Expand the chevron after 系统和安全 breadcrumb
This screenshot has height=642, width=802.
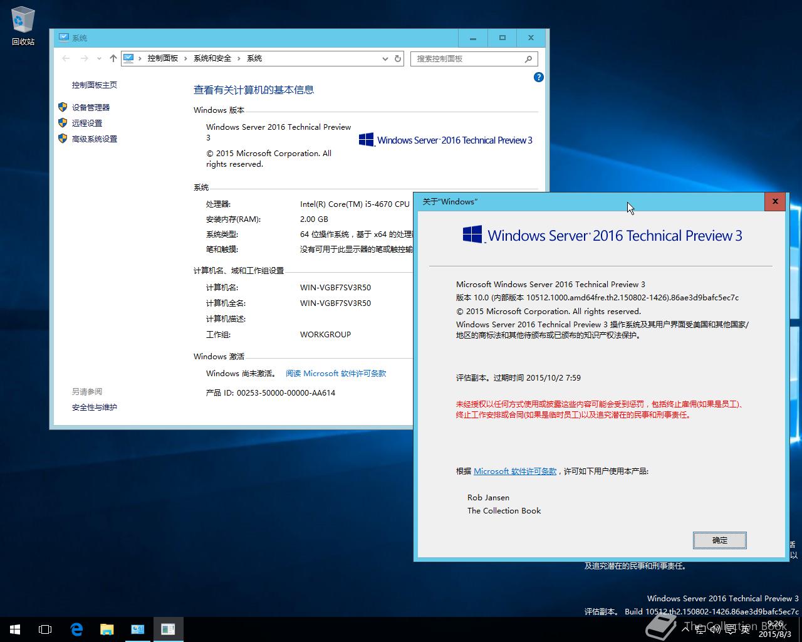click(x=238, y=58)
